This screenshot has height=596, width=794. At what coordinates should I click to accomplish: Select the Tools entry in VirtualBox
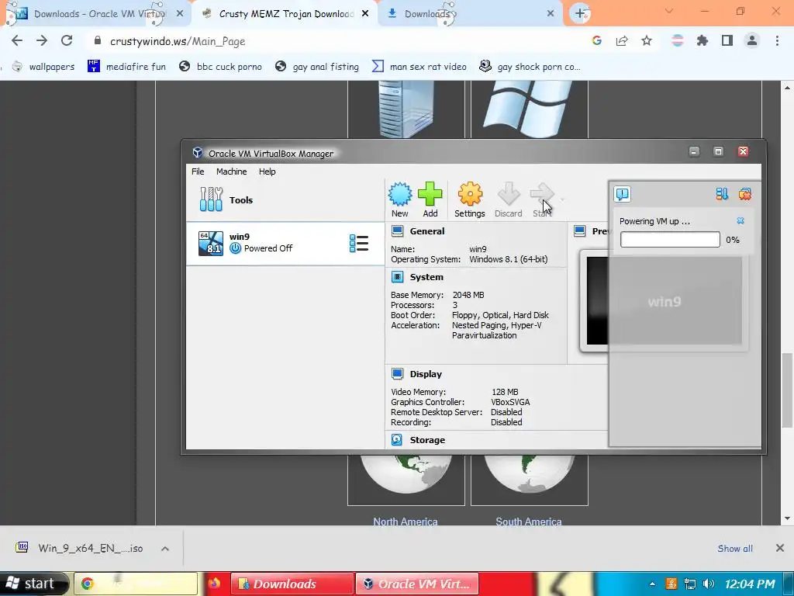point(285,199)
